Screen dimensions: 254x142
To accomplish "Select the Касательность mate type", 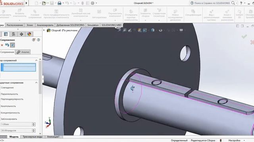I will pyautogui.click(x=8, y=106).
